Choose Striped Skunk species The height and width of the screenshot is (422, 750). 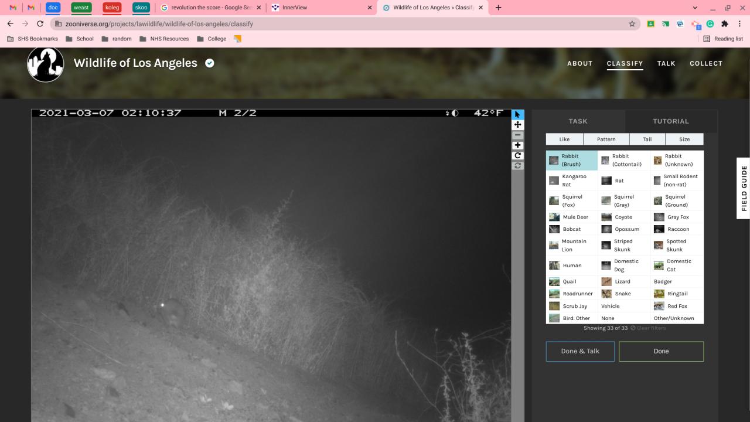[624, 245]
